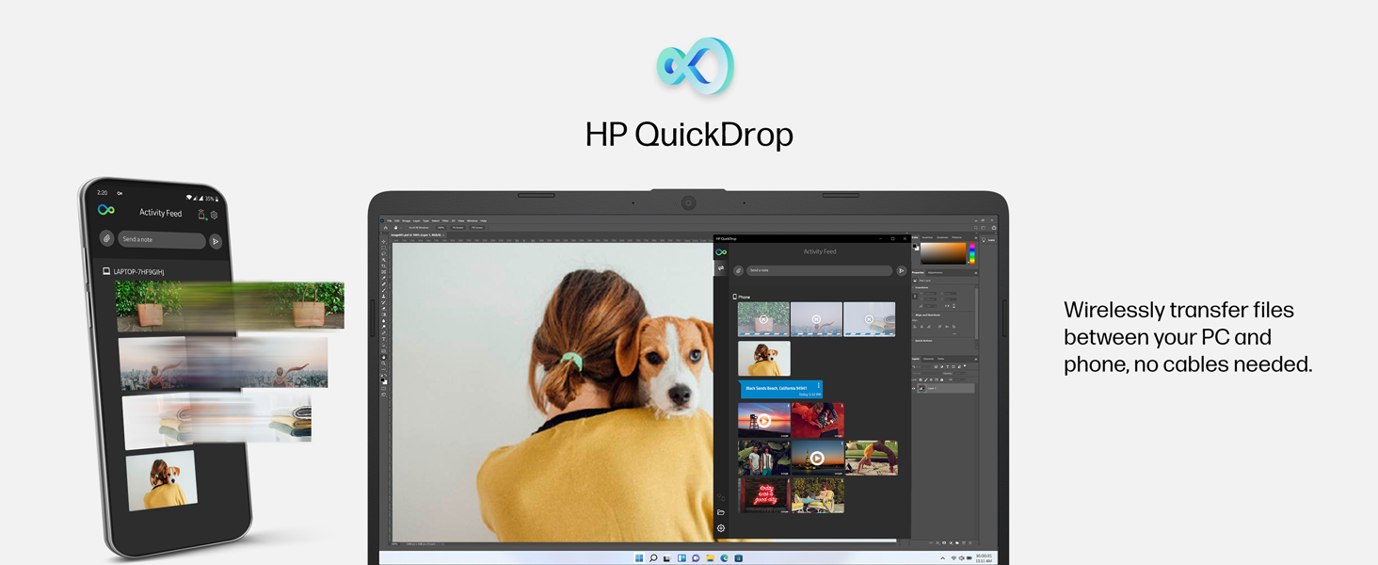
Task: Select the Move tool in Photoshop
Action: click(384, 242)
